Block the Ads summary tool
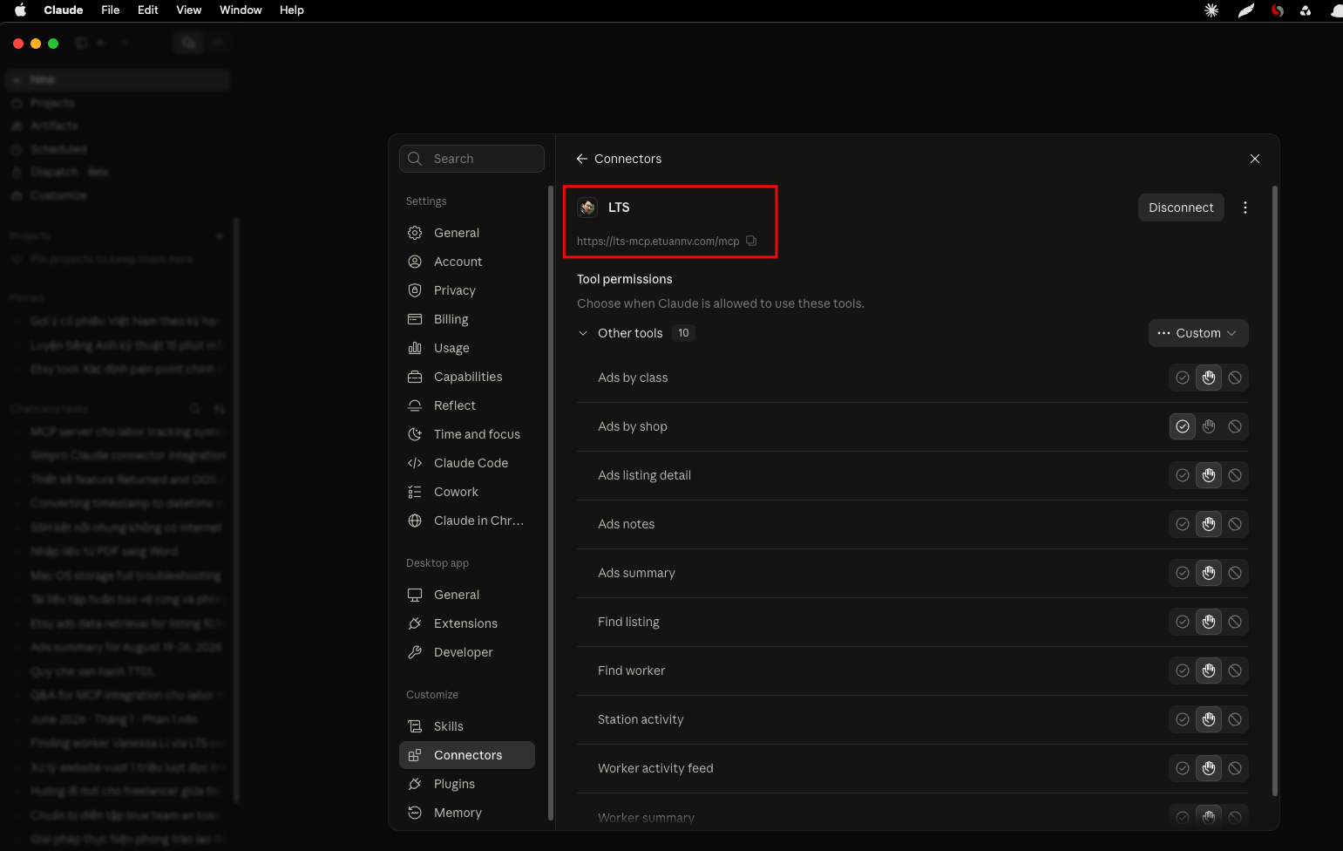The height and width of the screenshot is (851, 1343). click(1235, 573)
